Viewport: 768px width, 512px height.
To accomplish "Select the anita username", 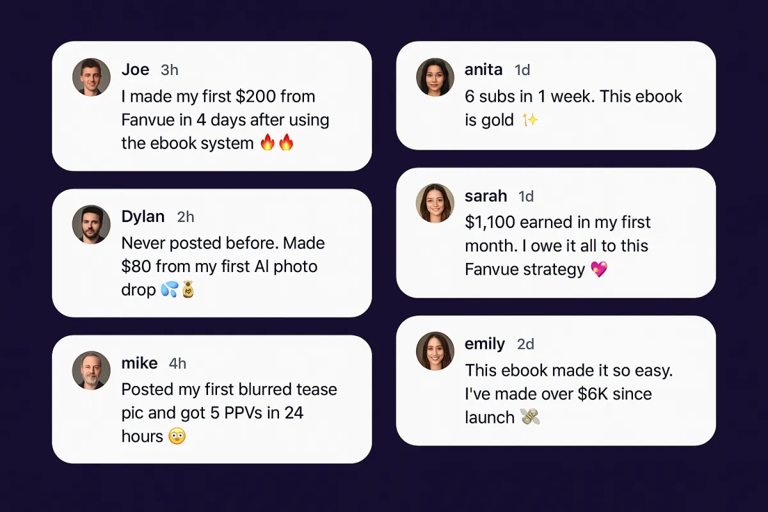I will pyautogui.click(x=484, y=70).
